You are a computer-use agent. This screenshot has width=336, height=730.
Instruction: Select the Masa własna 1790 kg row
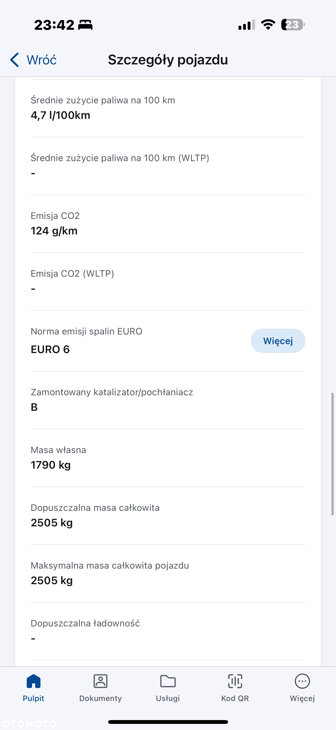(x=168, y=458)
